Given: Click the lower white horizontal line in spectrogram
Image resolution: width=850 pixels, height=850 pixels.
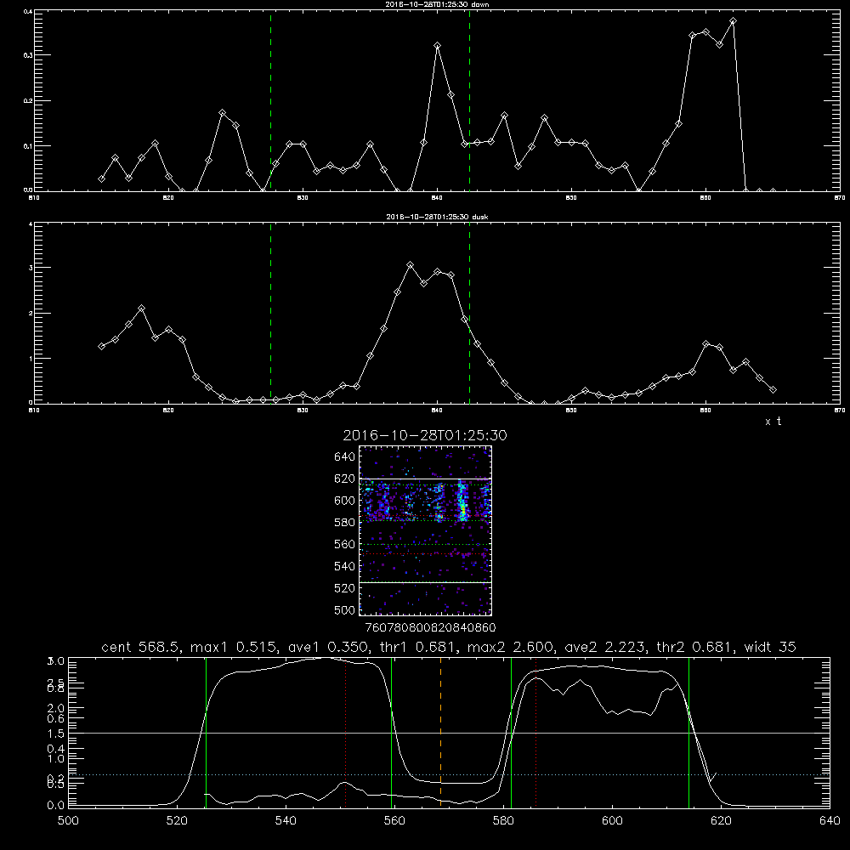Looking at the screenshot, I should click(x=426, y=582).
